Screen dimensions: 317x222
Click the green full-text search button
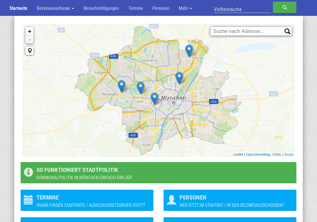coord(284,7)
